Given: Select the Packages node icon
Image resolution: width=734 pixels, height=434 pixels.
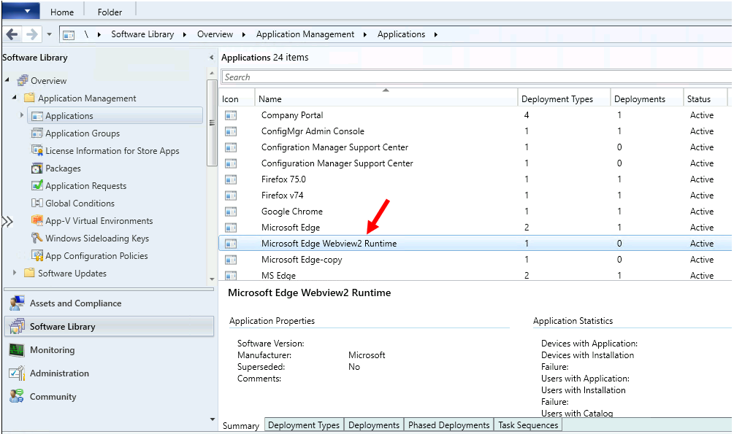Looking at the screenshot, I should 37,168.
